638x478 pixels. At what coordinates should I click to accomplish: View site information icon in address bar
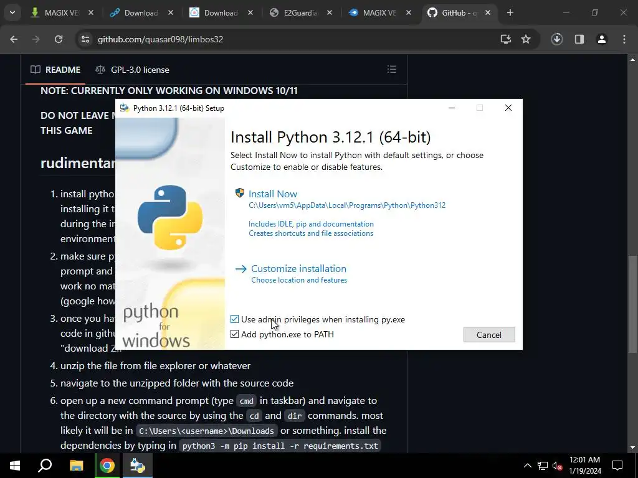click(x=85, y=39)
